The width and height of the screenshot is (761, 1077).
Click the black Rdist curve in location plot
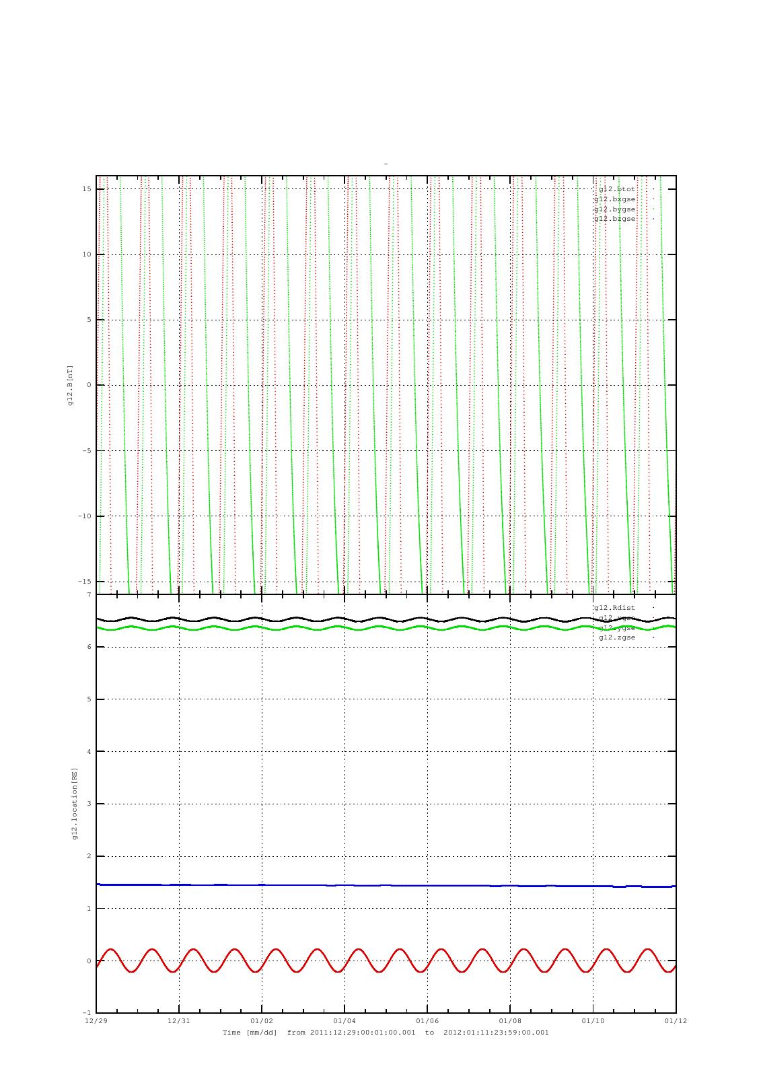point(386,619)
